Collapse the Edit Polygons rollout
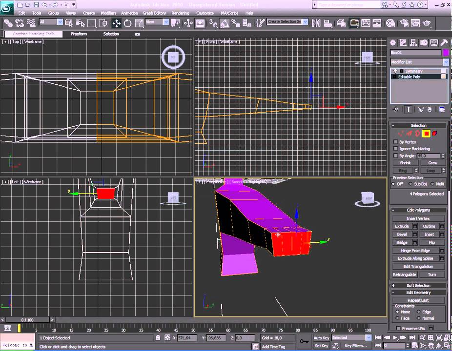The image size is (452, 351). coord(418,210)
